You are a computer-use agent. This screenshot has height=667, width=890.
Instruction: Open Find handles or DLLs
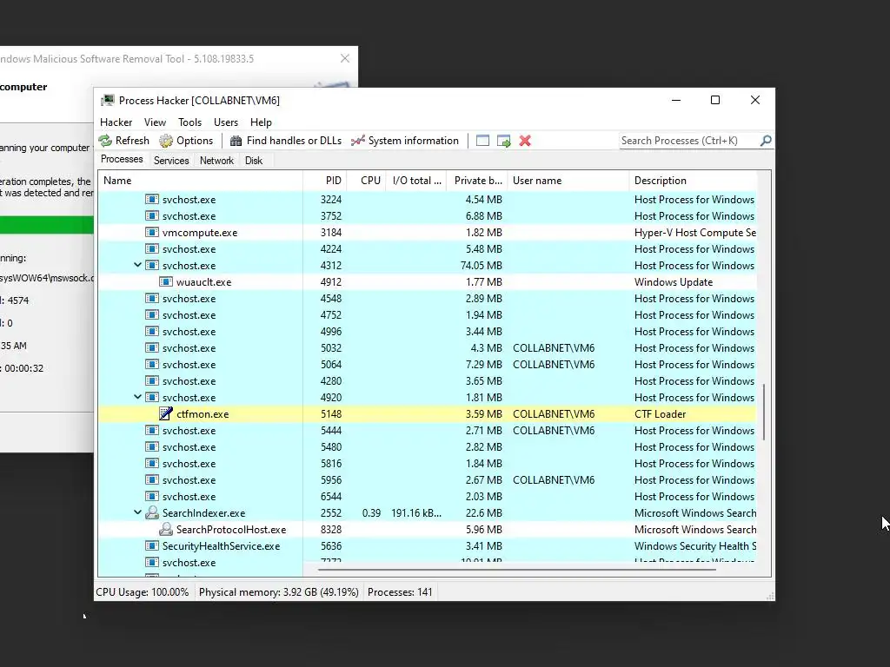click(x=285, y=141)
